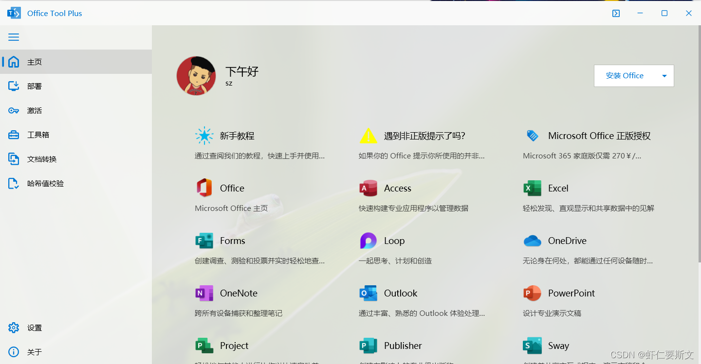701x364 pixels.
Task: Click the gear icon beside 设置
Action: pyautogui.click(x=14, y=328)
